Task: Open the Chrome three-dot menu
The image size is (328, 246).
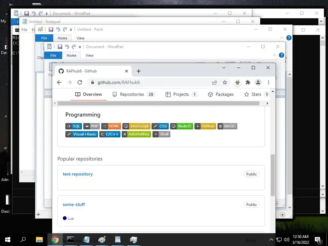Action: pyautogui.click(x=269, y=82)
